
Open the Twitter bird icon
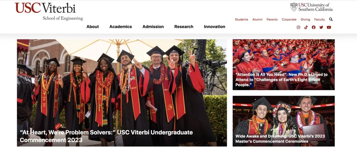[321, 27]
